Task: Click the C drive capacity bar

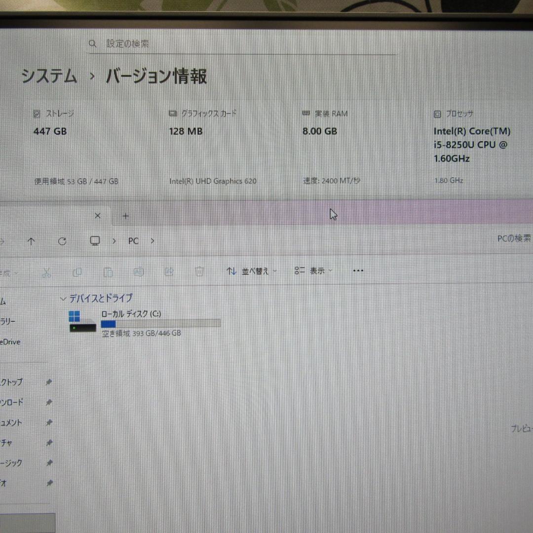Action: [160, 323]
